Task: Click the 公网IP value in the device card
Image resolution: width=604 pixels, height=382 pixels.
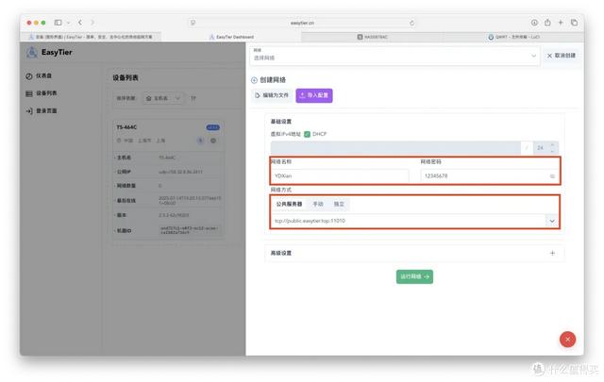Action: click(180, 172)
